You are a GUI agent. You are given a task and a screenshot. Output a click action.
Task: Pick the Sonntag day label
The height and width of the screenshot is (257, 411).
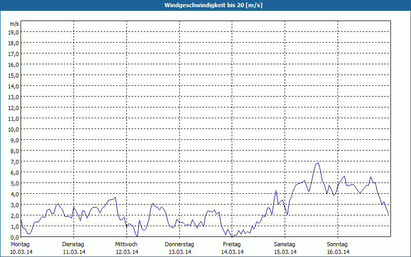(x=338, y=244)
